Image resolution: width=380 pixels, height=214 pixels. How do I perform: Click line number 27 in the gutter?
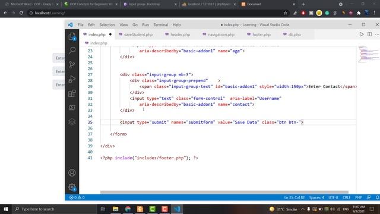90,74
